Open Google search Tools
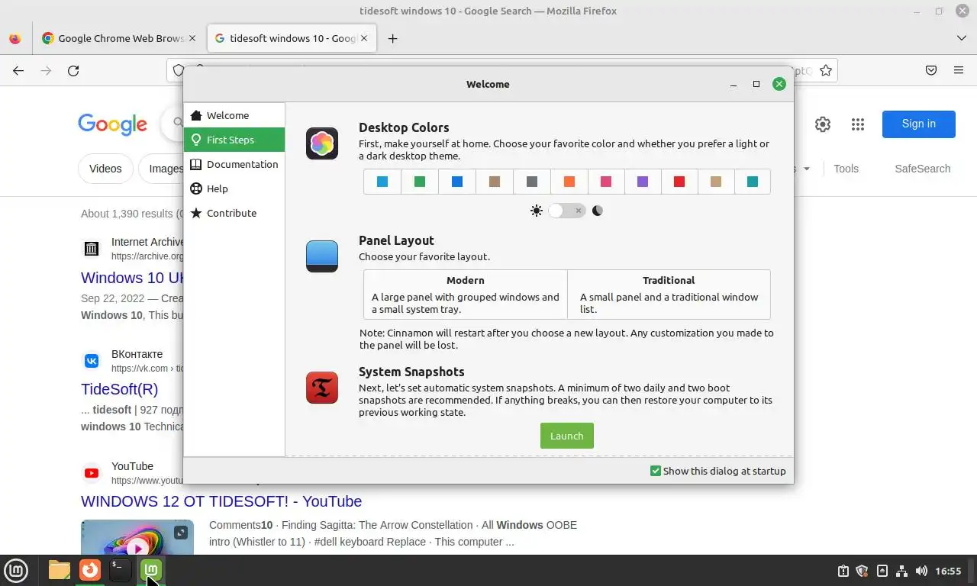This screenshot has height=586, width=977. coord(846,169)
